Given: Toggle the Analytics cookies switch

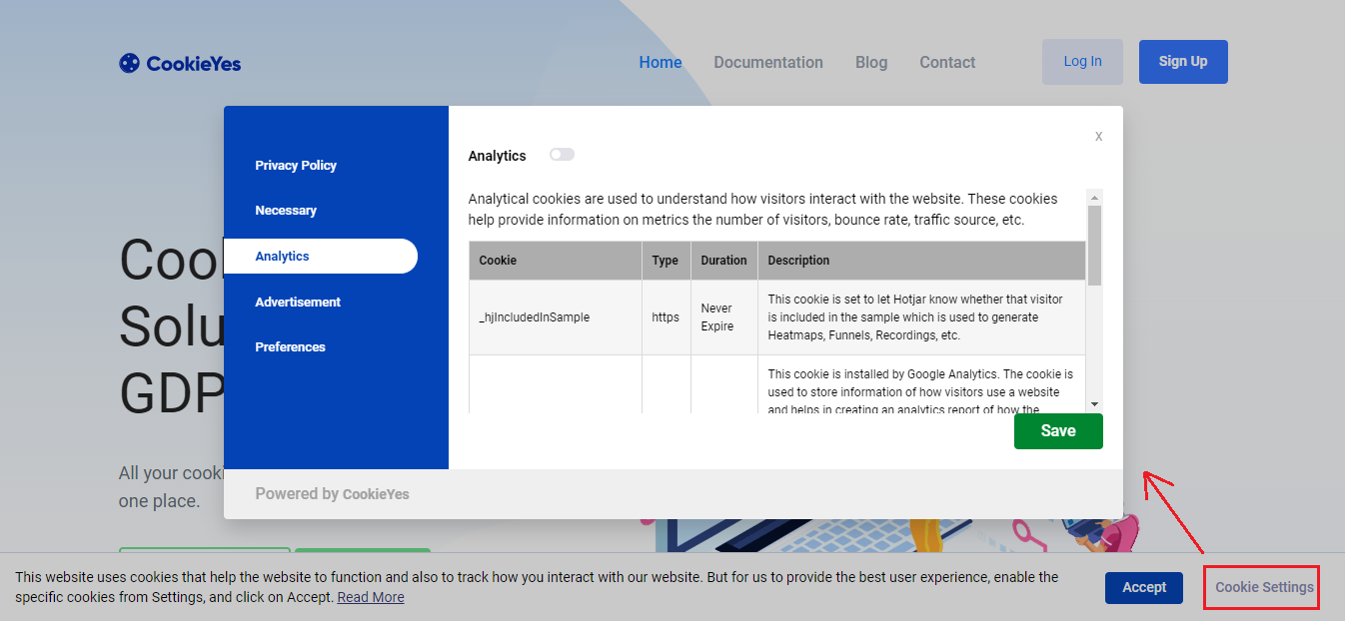Looking at the screenshot, I should point(562,155).
